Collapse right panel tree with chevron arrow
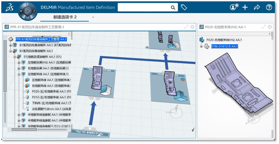Viewport: 279px width, 144px height. [270, 34]
